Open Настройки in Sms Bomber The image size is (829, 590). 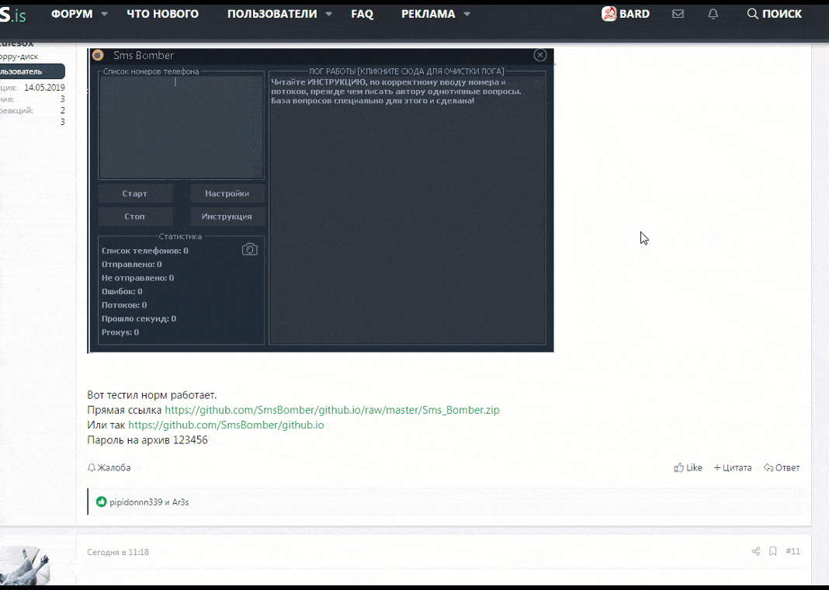pos(227,193)
